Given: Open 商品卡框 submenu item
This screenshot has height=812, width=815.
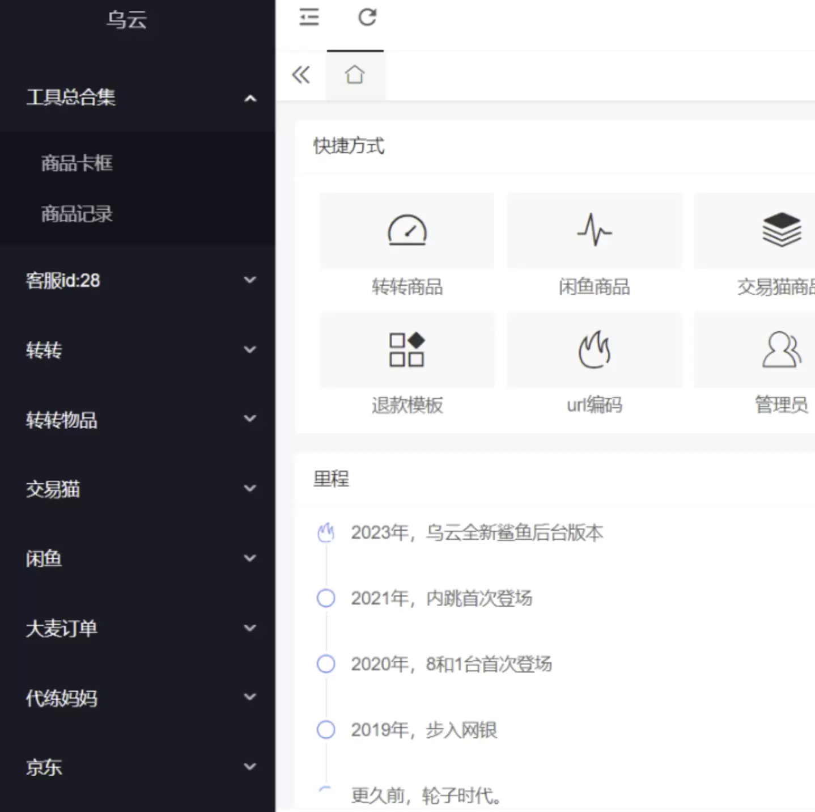Looking at the screenshot, I should tap(77, 163).
